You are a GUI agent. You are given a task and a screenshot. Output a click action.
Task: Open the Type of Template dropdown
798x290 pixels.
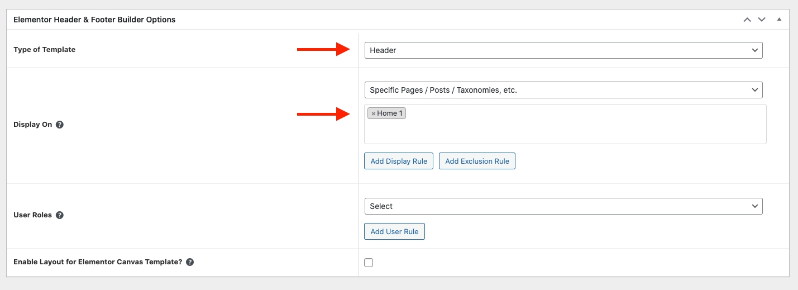(x=563, y=50)
